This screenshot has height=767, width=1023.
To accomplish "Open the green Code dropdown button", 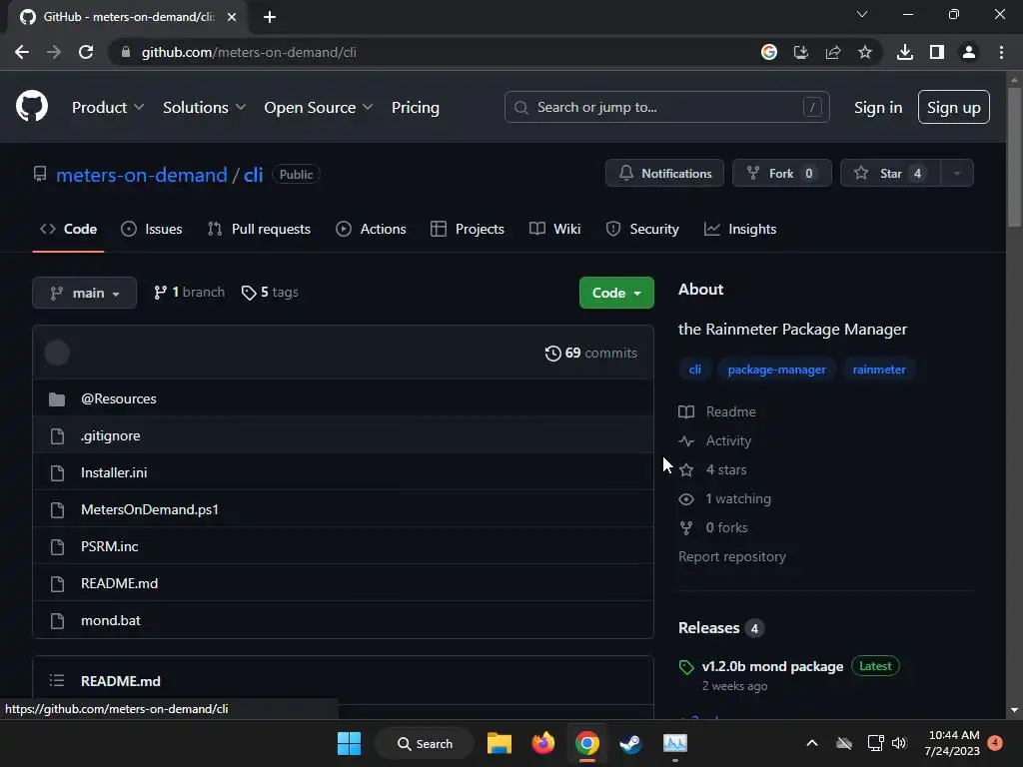I will point(616,293).
